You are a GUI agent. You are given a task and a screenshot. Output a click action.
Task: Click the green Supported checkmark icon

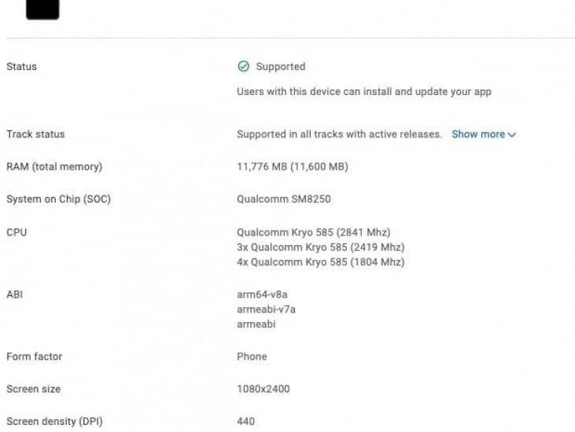(x=244, y=67)
